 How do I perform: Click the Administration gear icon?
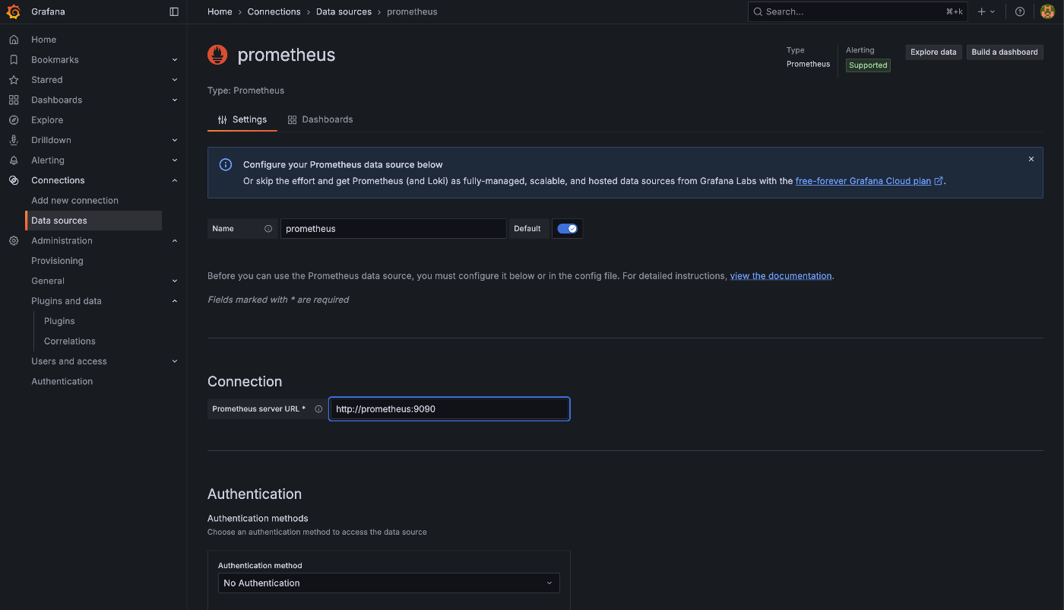(14, 240)
